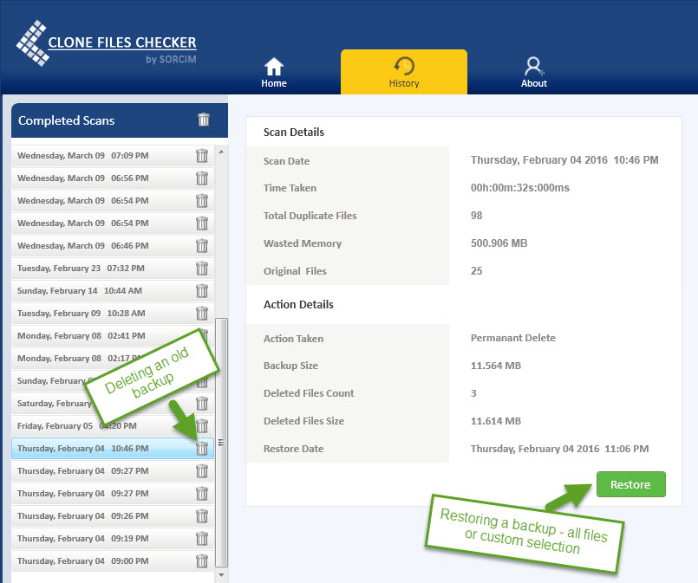Delete the Wednesday March 09 07:09 PM scan

(x=202, y=156)
